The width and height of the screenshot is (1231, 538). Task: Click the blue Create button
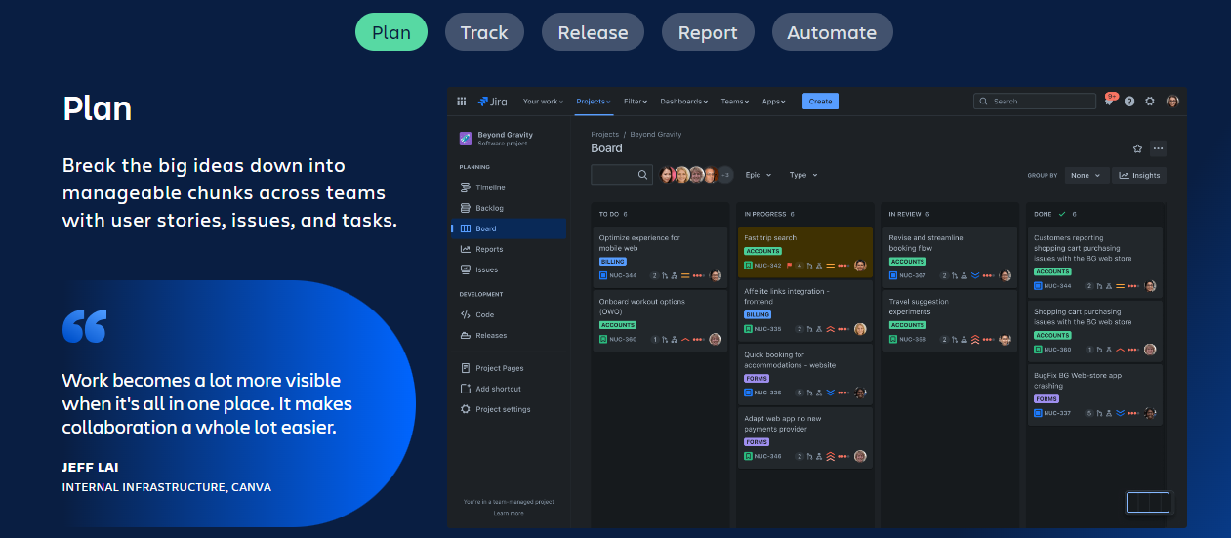coord(820,102)
